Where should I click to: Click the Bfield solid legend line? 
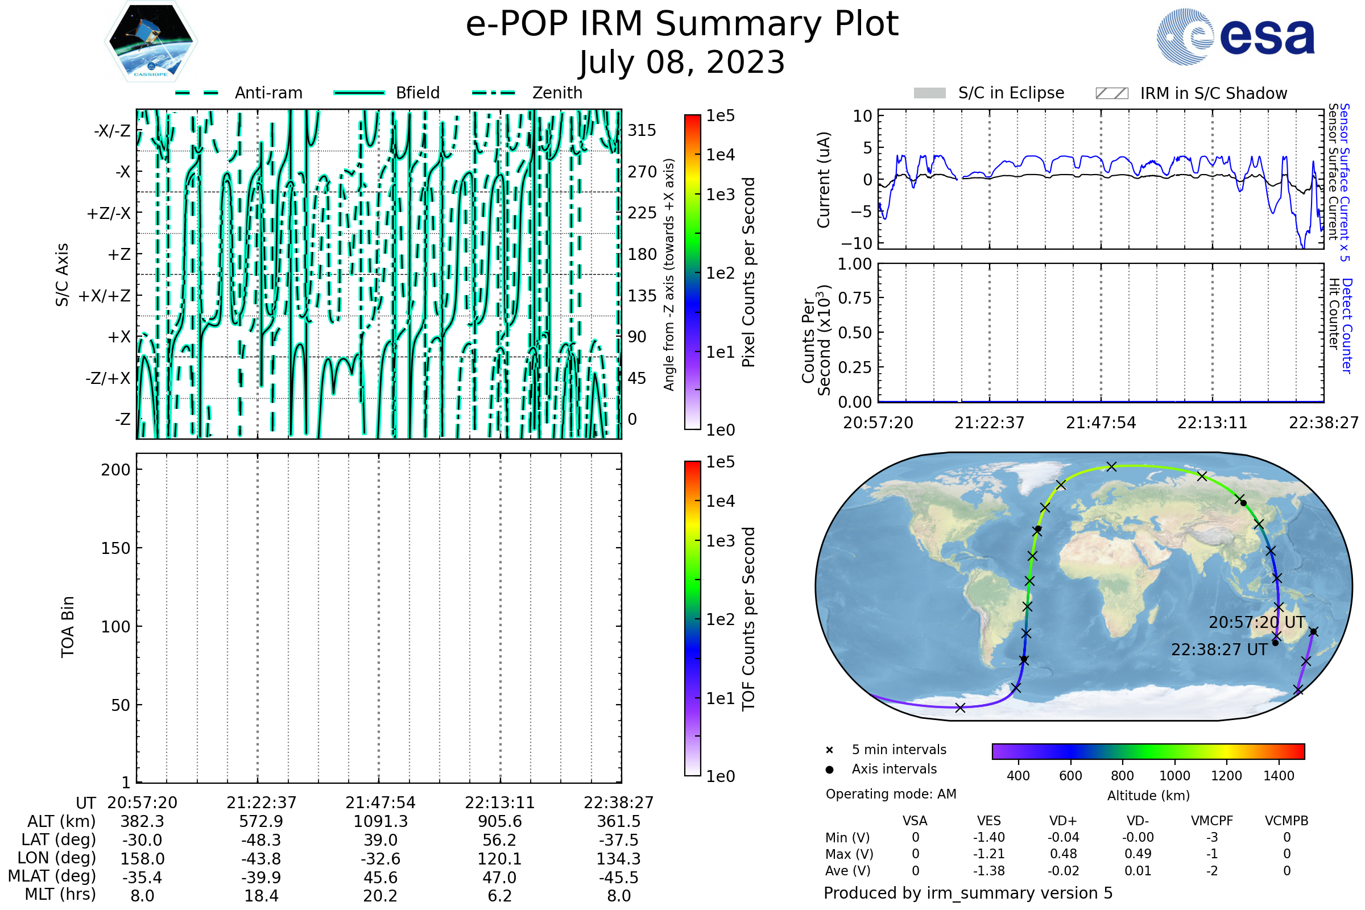(x=359, y=93)
